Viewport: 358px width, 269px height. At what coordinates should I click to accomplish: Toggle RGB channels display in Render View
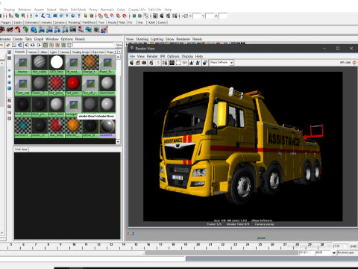click(x=172, y=63)
